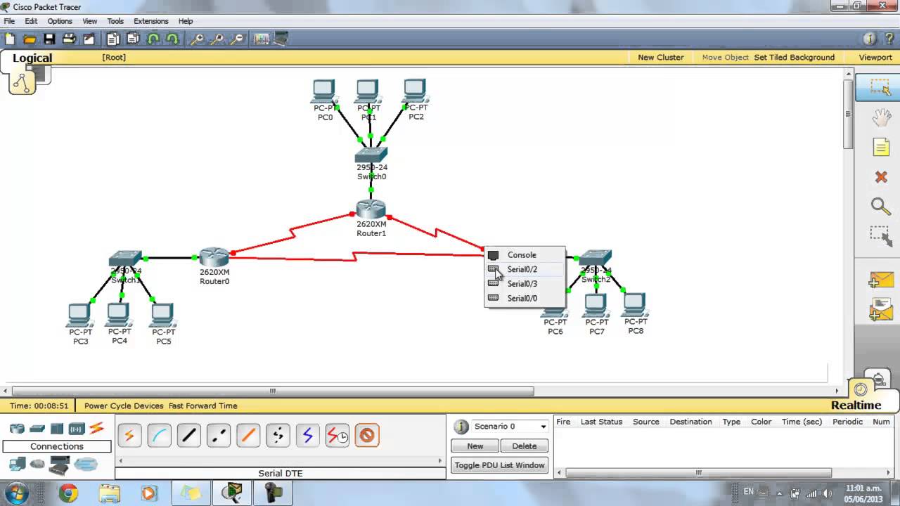Click the Zoom Out magnifier icon
The width and height of the screenshot is (900, 506).
pyautogui.click(x=238, y=39)
